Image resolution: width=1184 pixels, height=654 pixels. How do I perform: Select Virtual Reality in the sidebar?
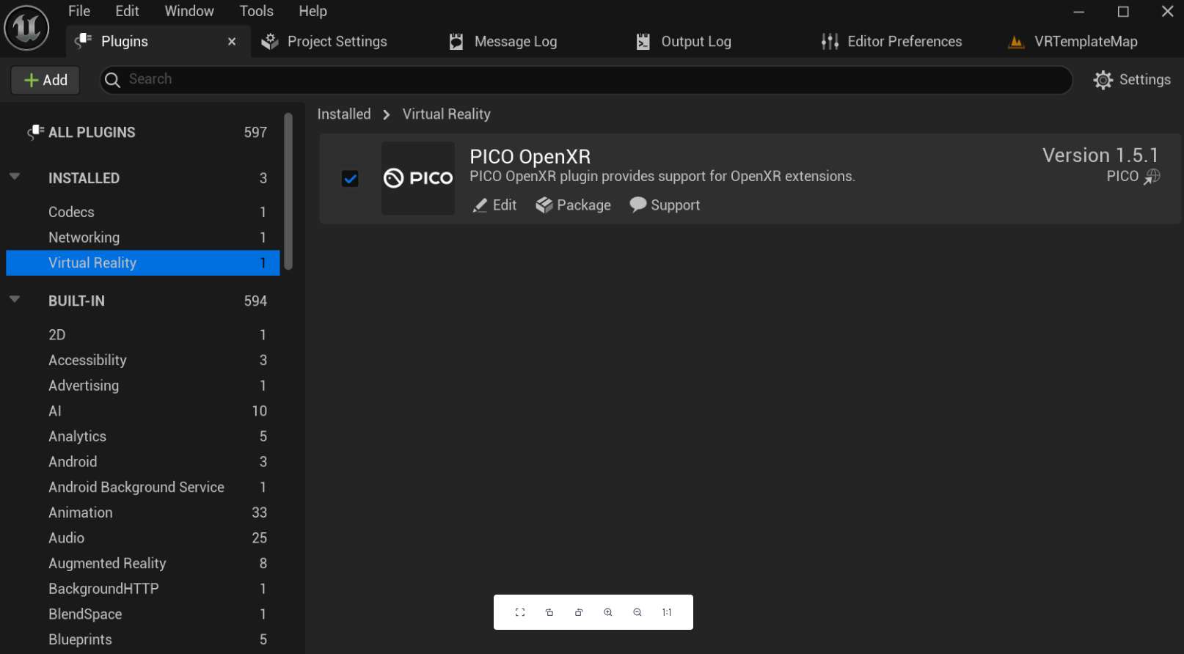coord(143,262)
